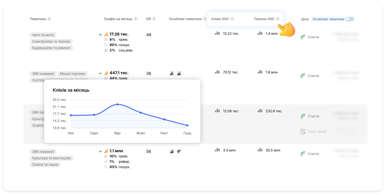
Task: Click the Груд data point on chart
Action: pyautogui.click(x=187, y=125)
